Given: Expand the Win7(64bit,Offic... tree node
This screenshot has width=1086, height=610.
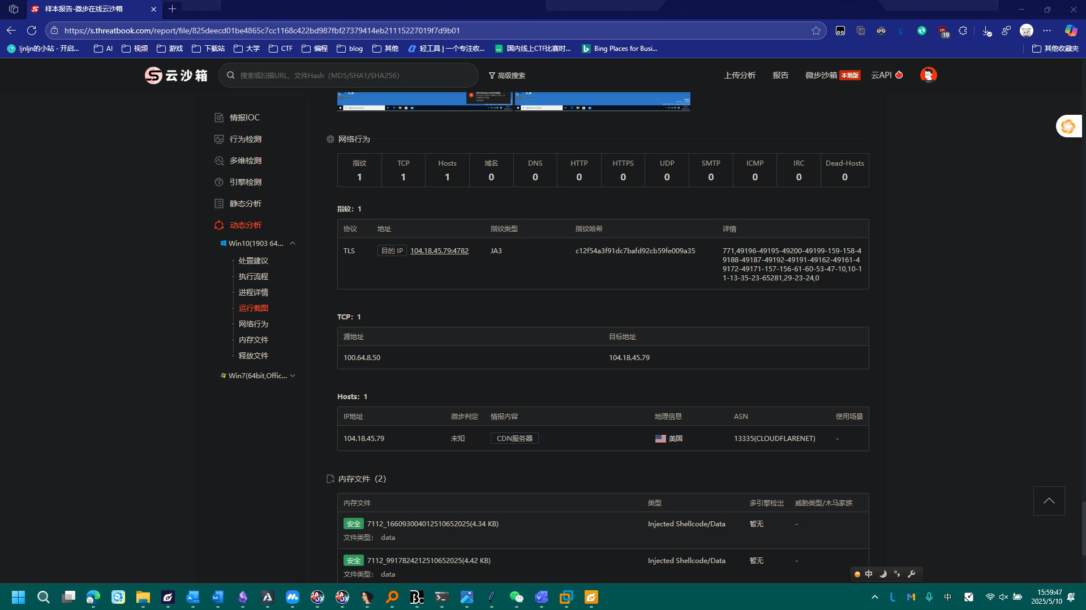Looking at the screenshot, I should 293,375.
